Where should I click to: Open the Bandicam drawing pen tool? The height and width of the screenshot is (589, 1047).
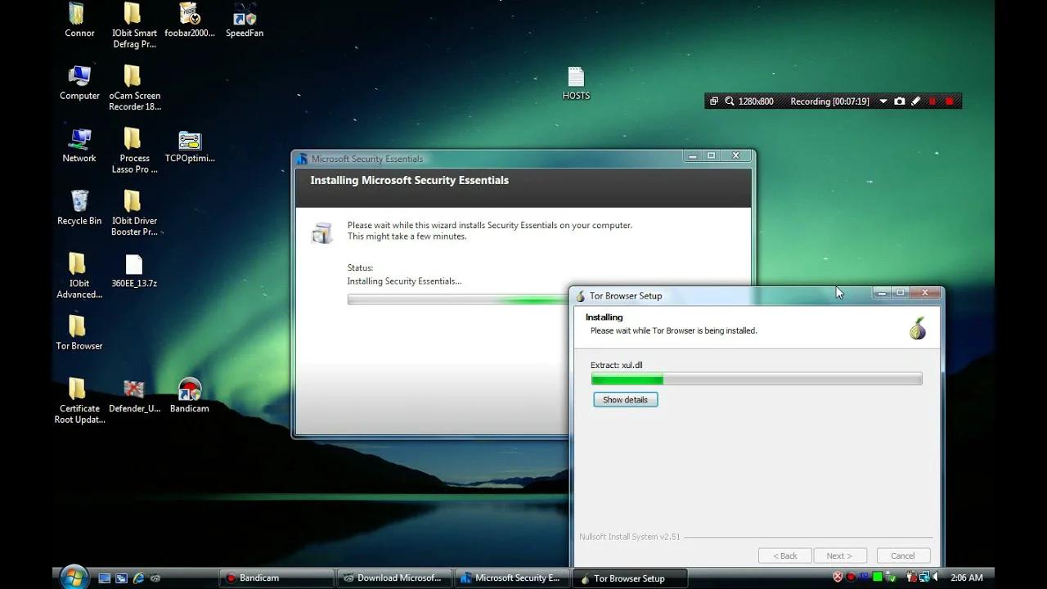tap(916, 101)
